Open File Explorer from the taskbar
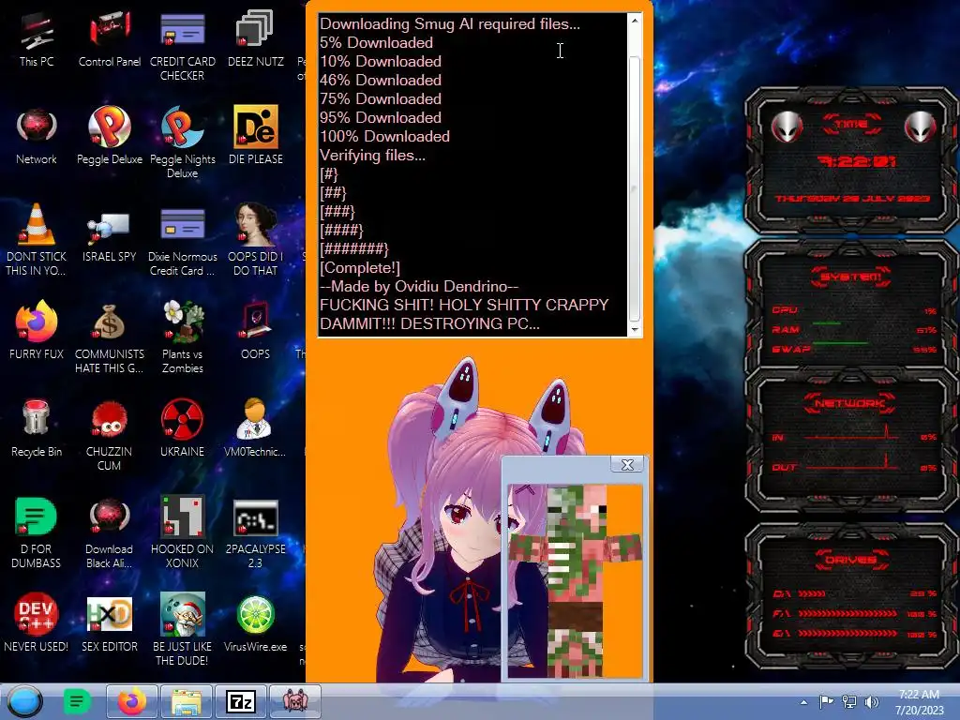This screenshot has height=720, width=960. (x=187, y=701)
